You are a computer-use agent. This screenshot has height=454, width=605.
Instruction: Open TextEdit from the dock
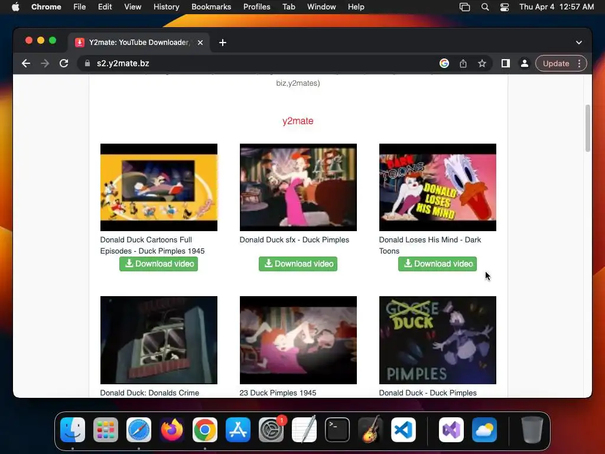304,430
